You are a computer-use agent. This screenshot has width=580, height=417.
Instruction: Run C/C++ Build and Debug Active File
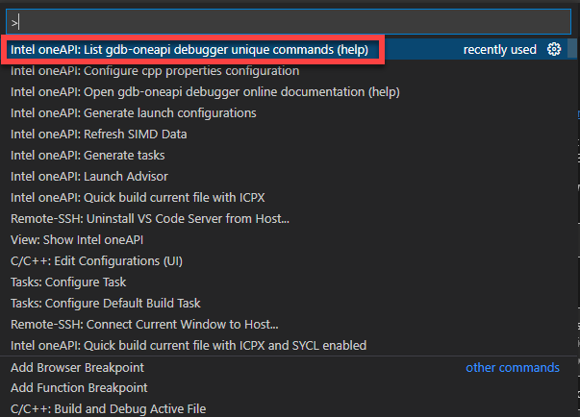tap(109, 409)
